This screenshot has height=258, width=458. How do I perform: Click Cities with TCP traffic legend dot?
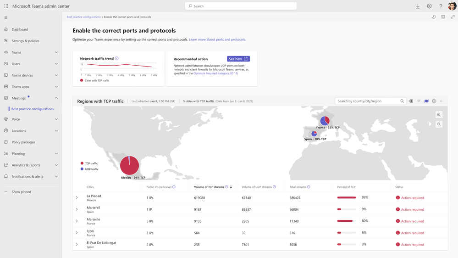pyautogui.click(x=82, y=80)
